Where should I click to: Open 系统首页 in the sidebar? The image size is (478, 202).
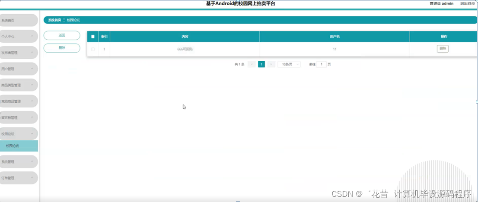coord(18,20)
